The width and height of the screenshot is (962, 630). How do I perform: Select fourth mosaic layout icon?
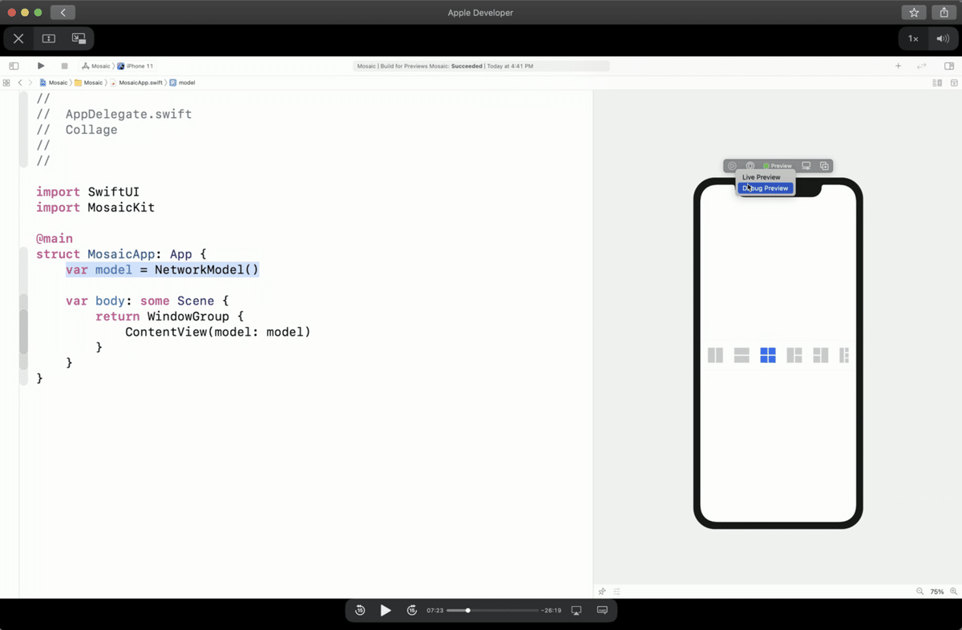click(x=794, y=355)
